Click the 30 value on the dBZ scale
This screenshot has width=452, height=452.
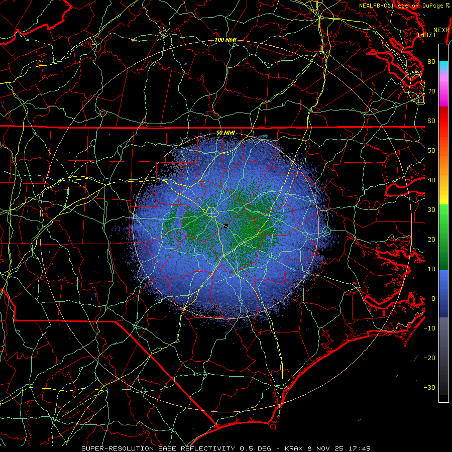click(x=431, y=209)
